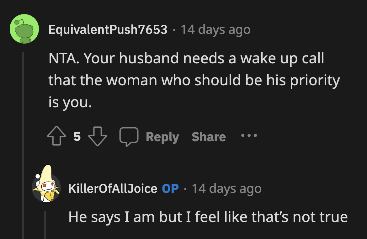Upvote EquivalentPush7653's NTA comment

click(x=56, y=136)
